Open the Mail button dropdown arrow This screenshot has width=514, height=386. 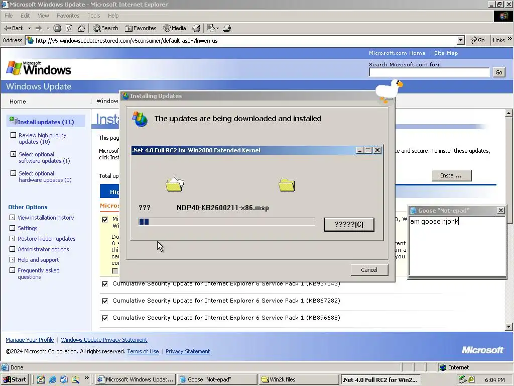(x=217, y=29)
